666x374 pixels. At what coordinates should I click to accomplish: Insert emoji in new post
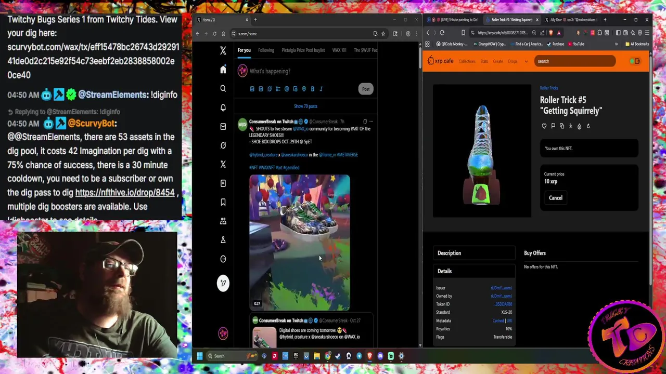(287, 89)
